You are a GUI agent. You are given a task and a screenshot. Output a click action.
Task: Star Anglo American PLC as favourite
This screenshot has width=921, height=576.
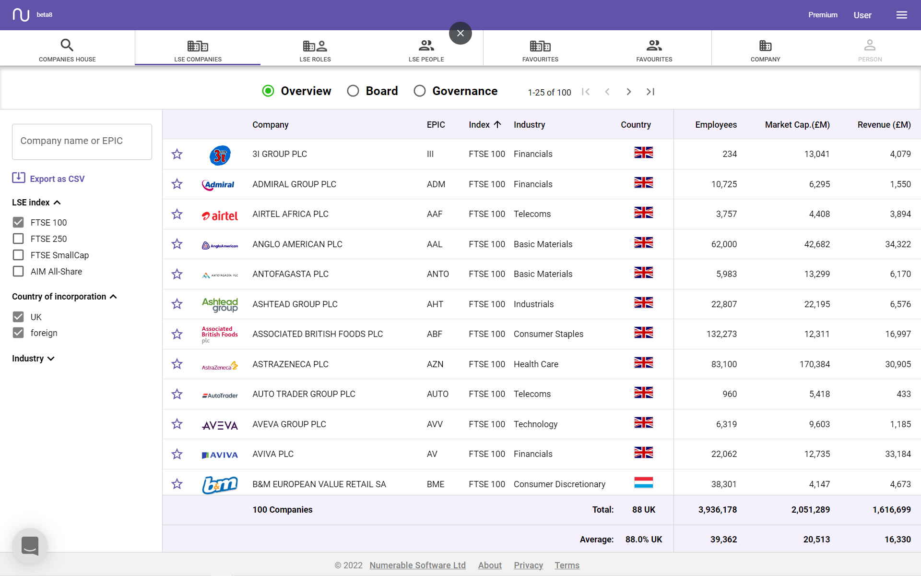pyautogui.click(x=177, y=244)
